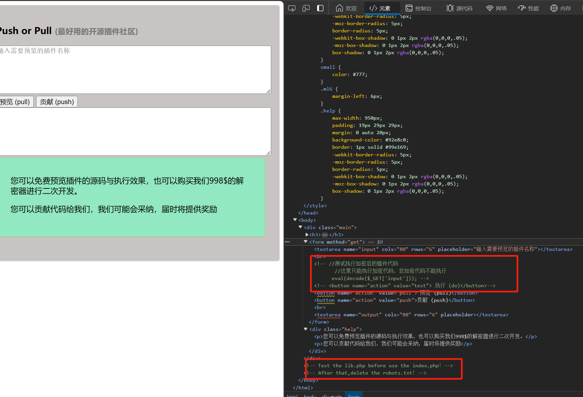Open the 控制台 (Console) tab

pyautogui.click(x=419, y=8)
